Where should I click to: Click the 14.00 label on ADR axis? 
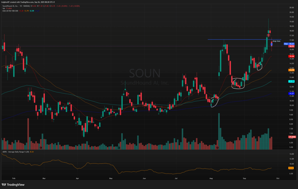(292, 154)
